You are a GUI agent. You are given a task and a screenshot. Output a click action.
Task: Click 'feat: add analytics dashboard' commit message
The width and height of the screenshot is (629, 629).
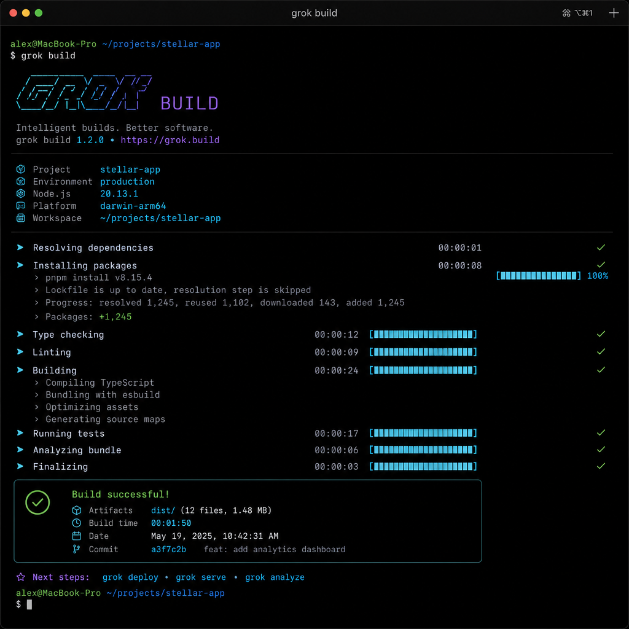pyautogui.click(x=275, y=549)
